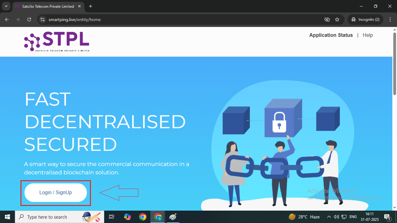Bookmark this page with star icon
This screenshot has width=397, height=223.
337,19
